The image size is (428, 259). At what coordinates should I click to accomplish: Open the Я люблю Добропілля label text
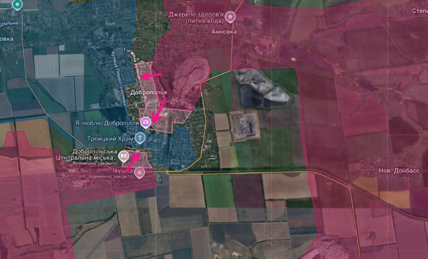(x=107, y=123)
